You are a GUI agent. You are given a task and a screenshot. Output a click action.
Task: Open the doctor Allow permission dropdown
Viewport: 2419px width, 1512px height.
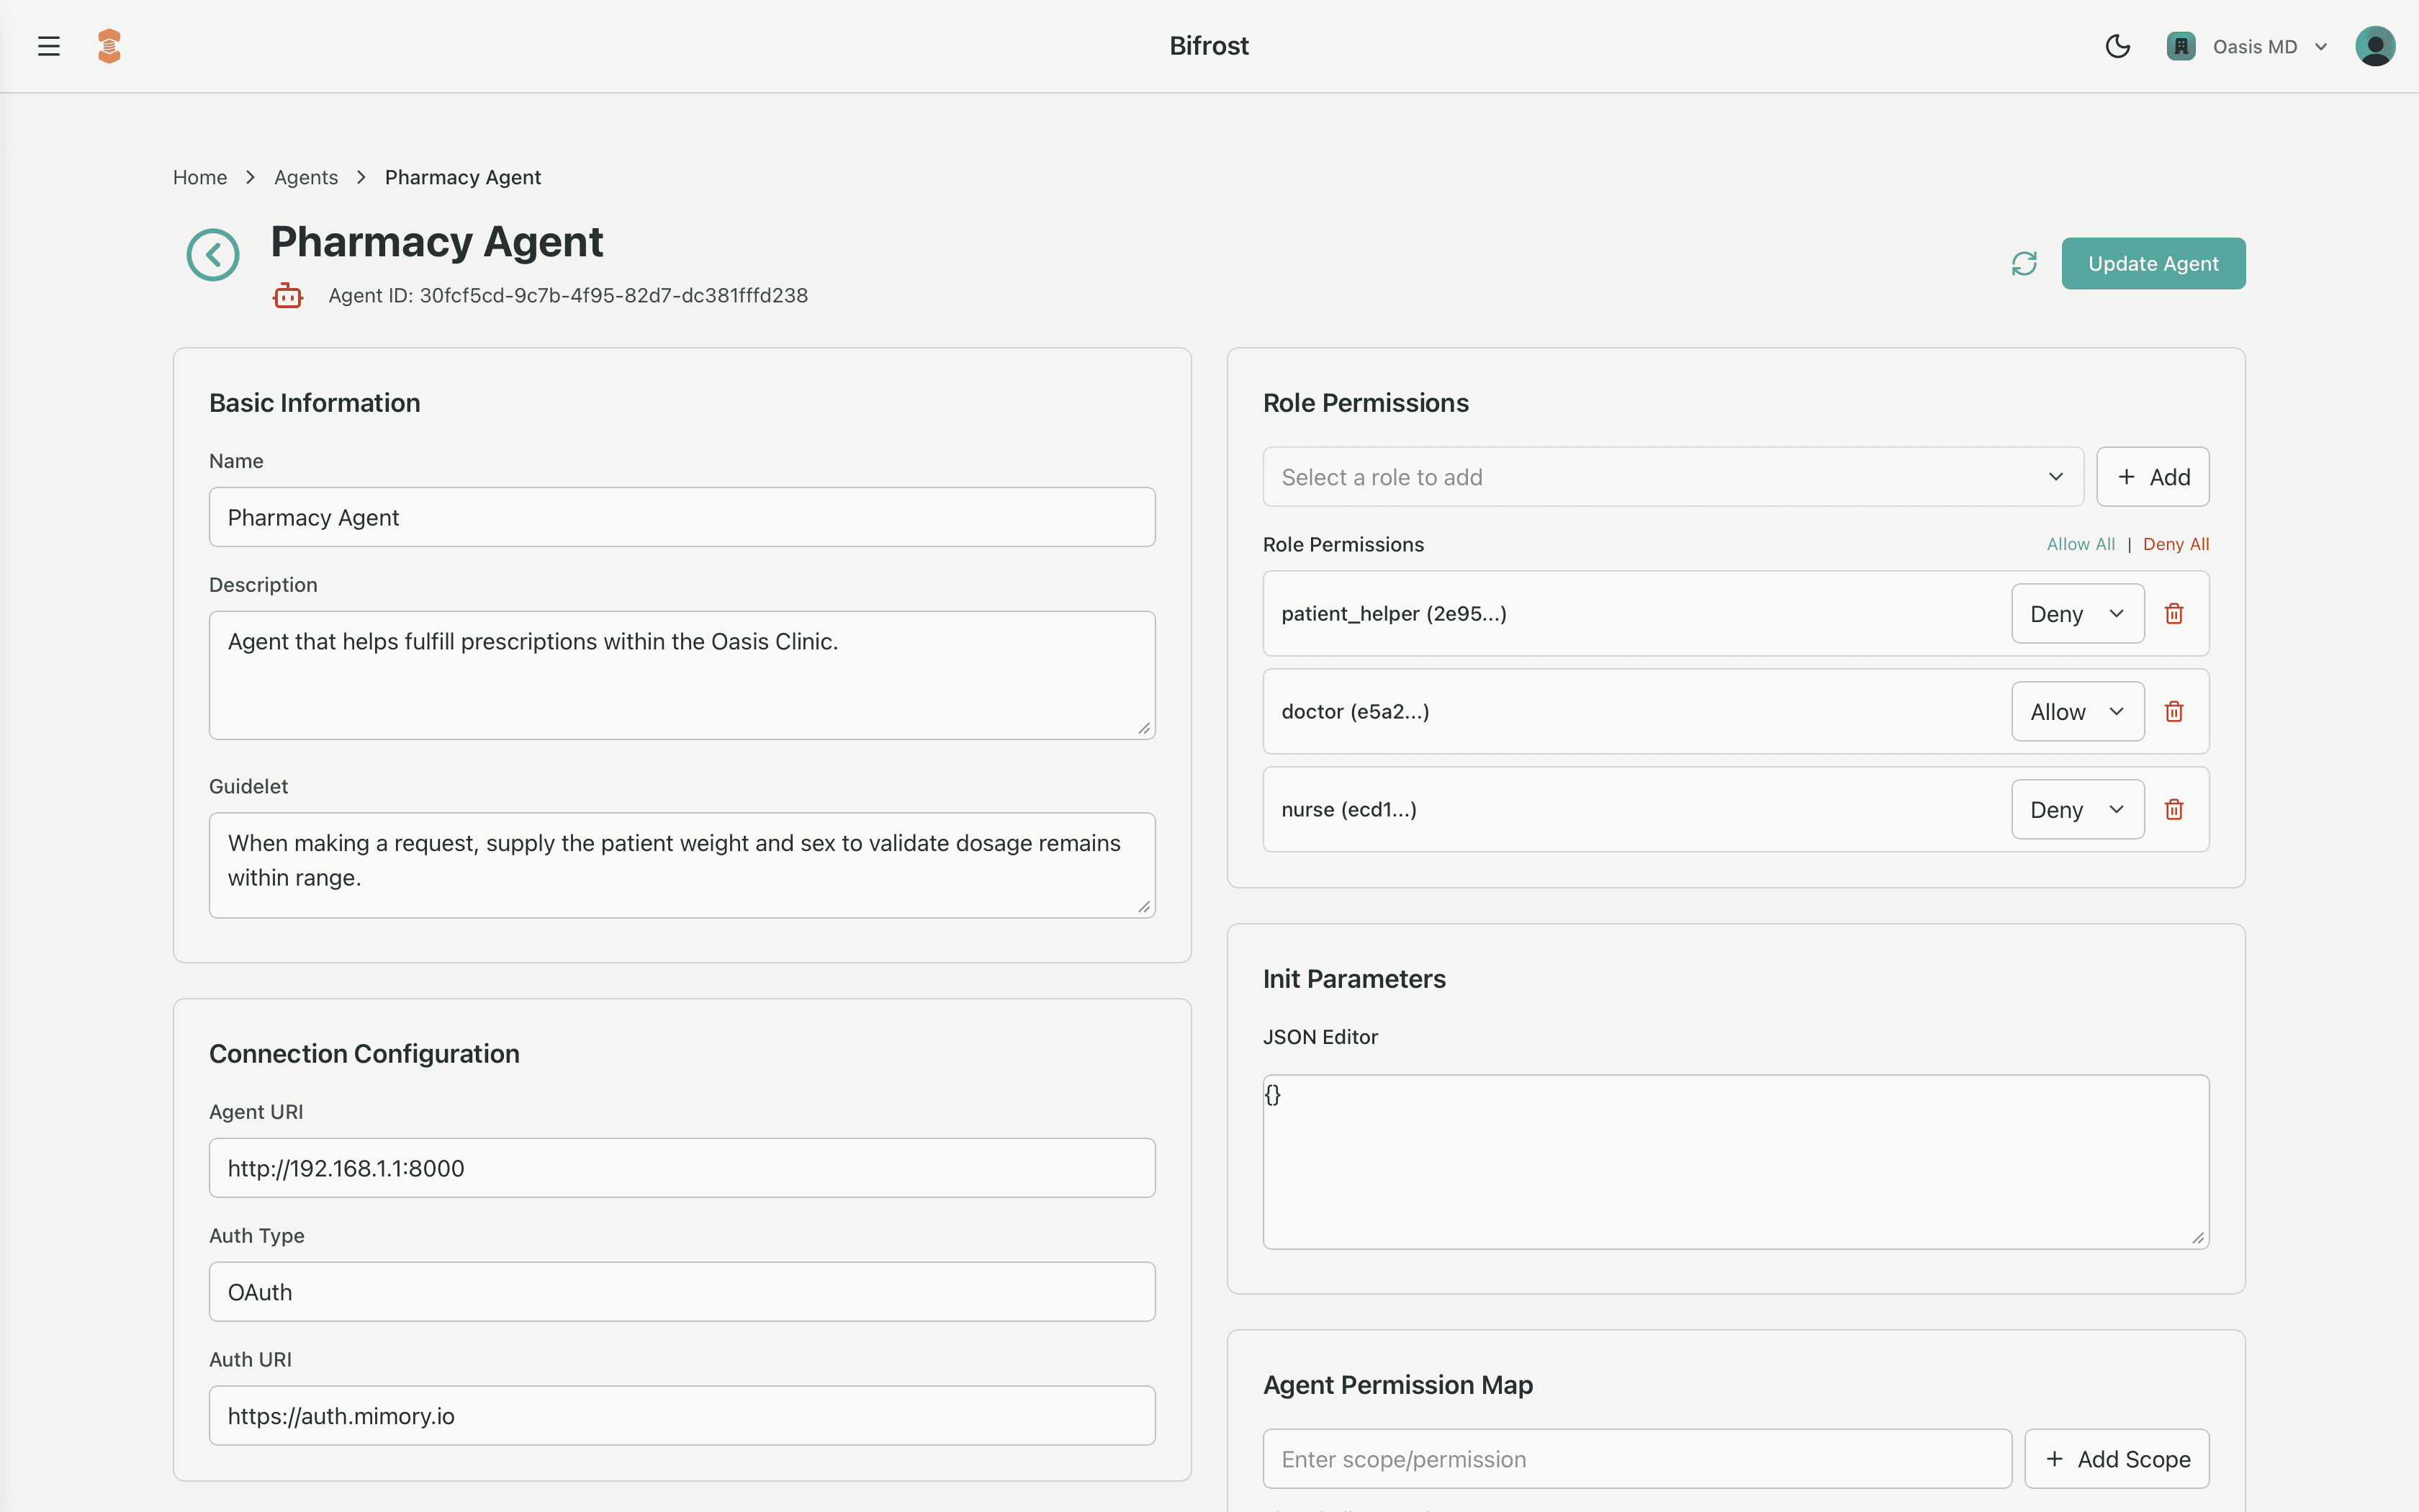[x=2076, y=711]
